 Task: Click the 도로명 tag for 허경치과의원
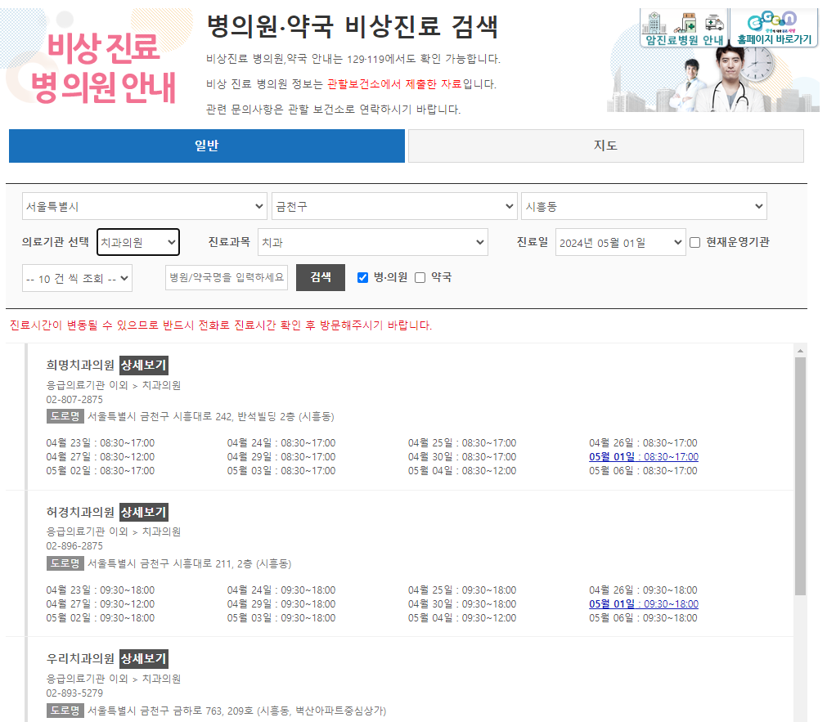click(x=65, y=563)
